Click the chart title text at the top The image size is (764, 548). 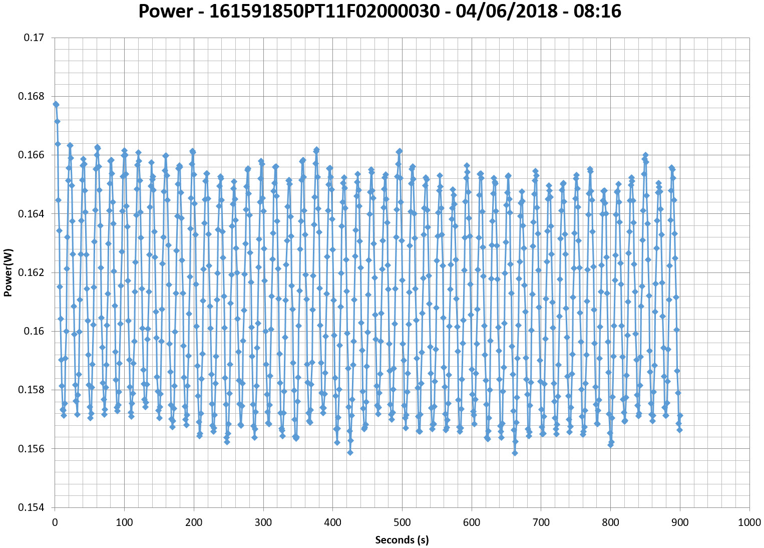click(x=379, y=11)
